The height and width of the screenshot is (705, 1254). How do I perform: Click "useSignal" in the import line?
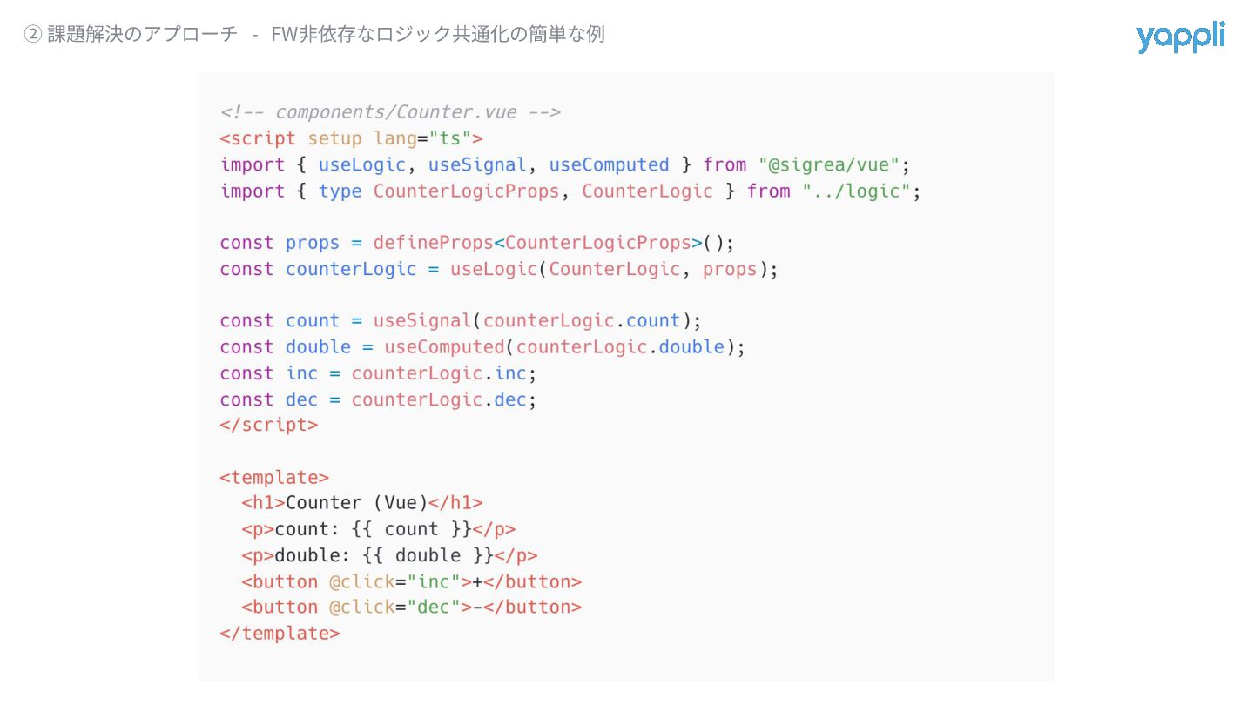[477, 164]
